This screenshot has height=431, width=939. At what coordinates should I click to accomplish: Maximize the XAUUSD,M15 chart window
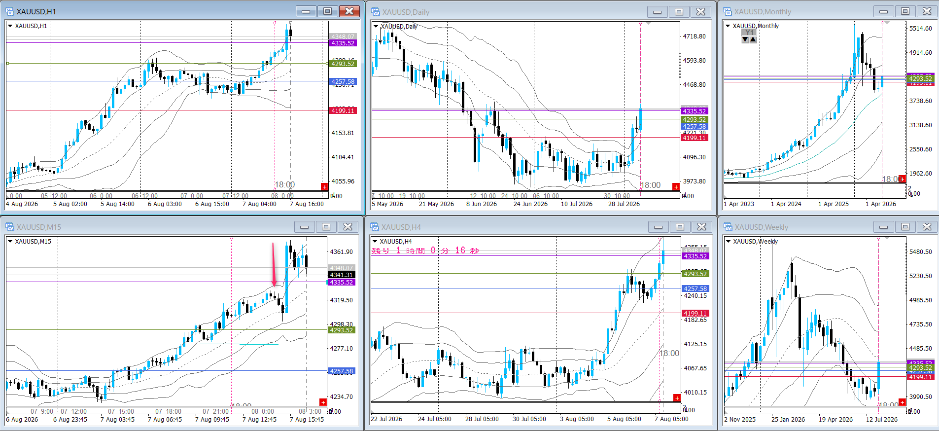pos(326,227)
